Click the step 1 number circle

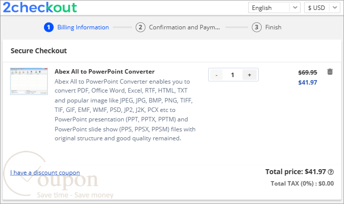tap(49, 27)
